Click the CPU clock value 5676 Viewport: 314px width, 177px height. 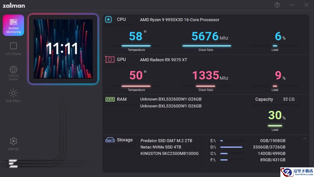click(x=205, y=36)
